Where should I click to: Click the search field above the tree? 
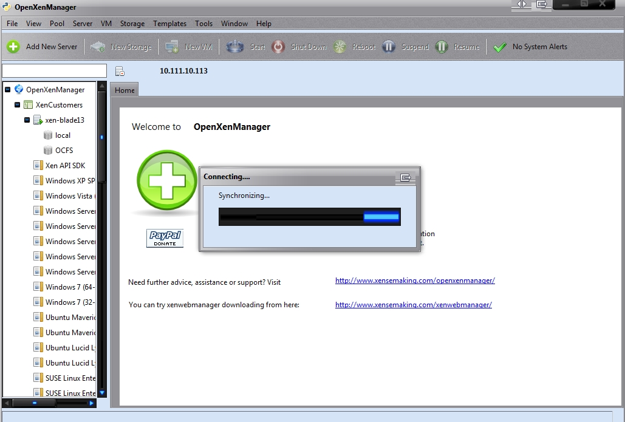(x=54, y=71)
